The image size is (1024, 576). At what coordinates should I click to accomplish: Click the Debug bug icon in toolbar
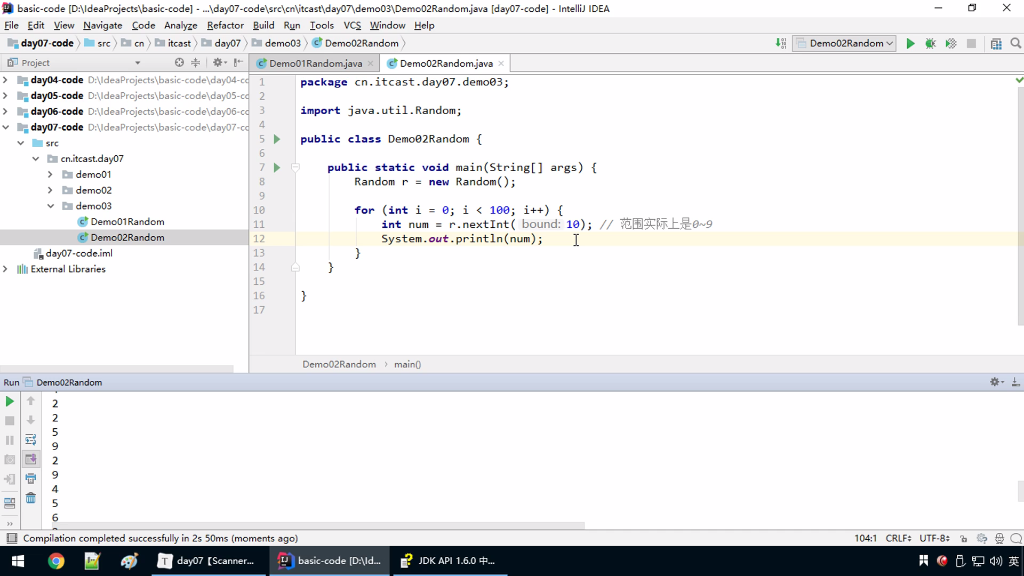pos(931,44)
